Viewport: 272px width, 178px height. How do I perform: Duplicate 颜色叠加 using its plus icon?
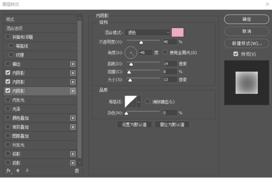click(73, 118)
